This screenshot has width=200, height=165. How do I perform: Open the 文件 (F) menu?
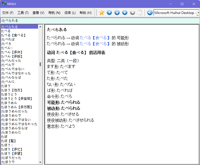point(8,13)
